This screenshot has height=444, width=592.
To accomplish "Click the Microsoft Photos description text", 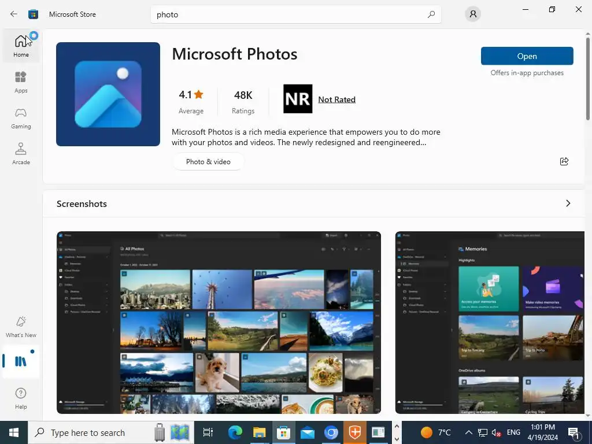I will [x=306, y=137].
